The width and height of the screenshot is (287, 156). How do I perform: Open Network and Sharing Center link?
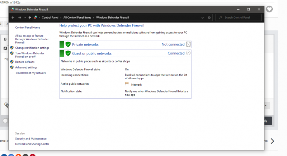pyautogui.click(x=32, y=144)
